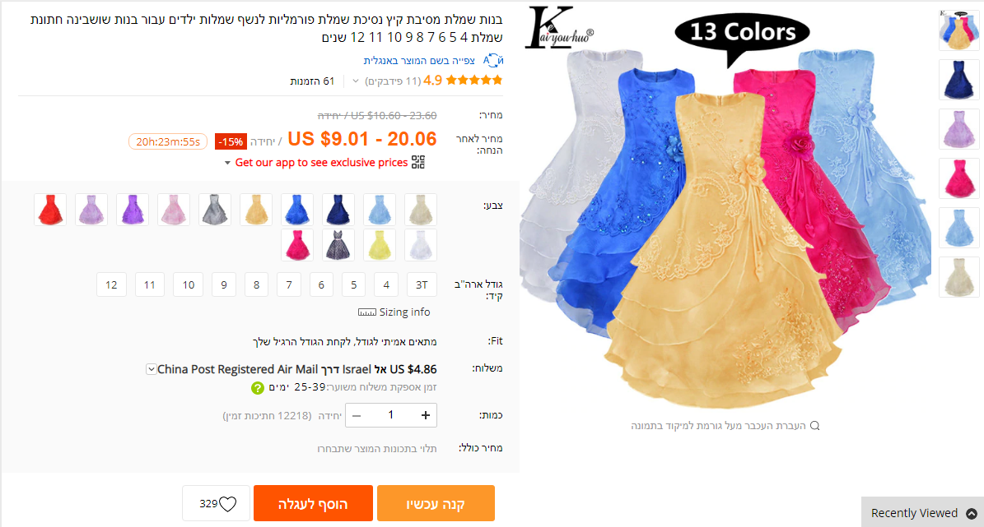Viewport: 984px width, 527px height.
Task: Click the heart wishlist icon showing 329
Action: coord(228,504)
